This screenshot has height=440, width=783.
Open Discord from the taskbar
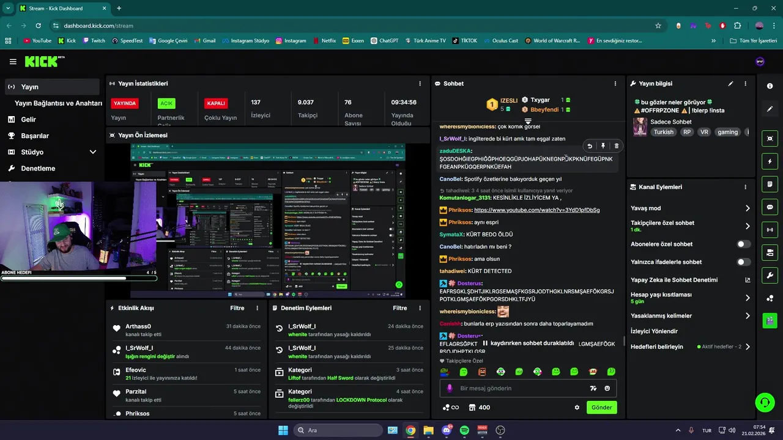[x=446, y=430]
